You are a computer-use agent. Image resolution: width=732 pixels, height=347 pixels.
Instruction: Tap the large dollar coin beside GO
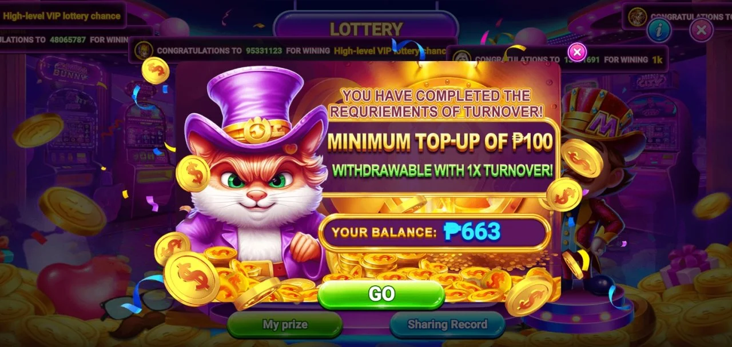click(192, 277)
